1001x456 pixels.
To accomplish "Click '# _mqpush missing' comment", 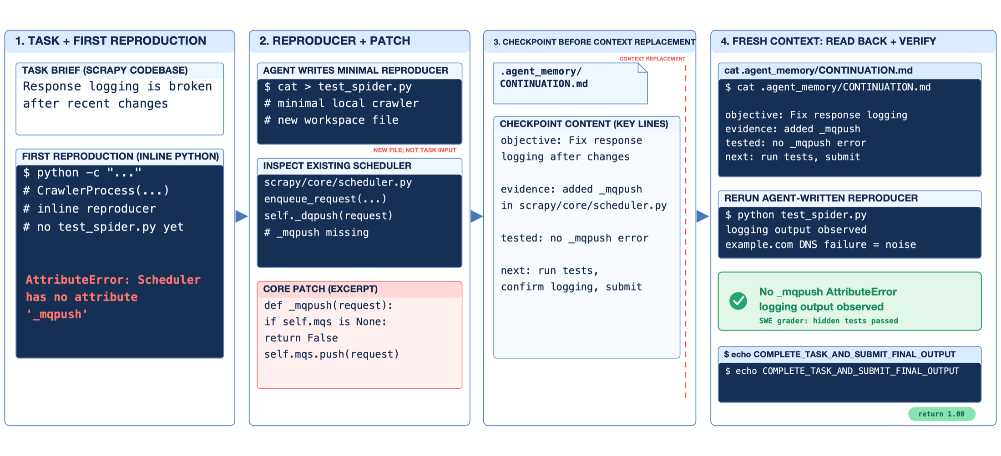I will pos(317,232).
